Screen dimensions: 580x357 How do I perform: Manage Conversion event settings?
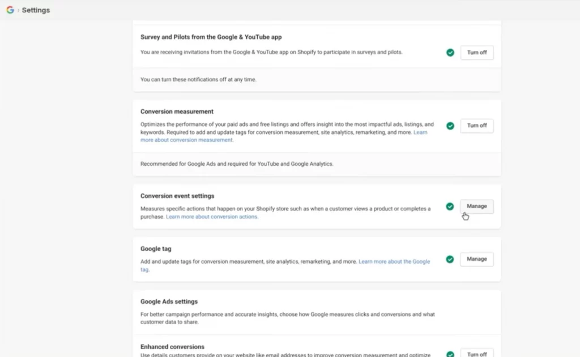click(x=476, y=206)
